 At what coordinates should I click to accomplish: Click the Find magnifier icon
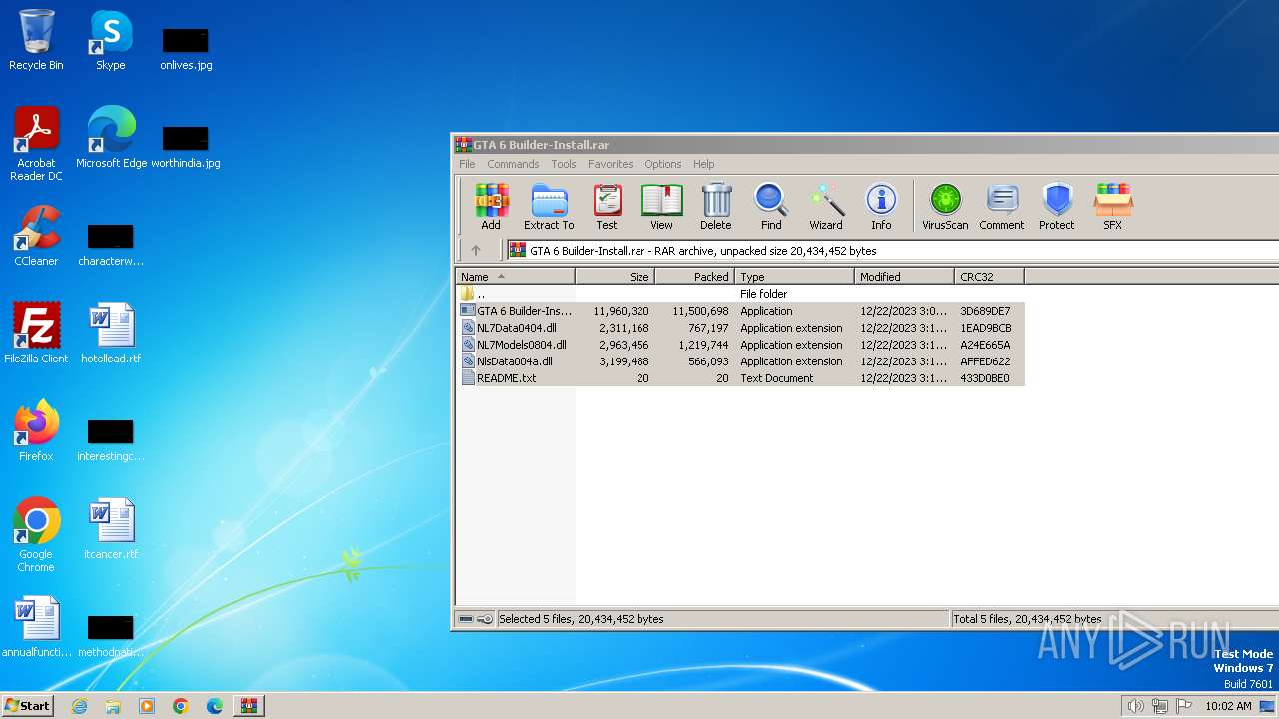pos(771,207)
